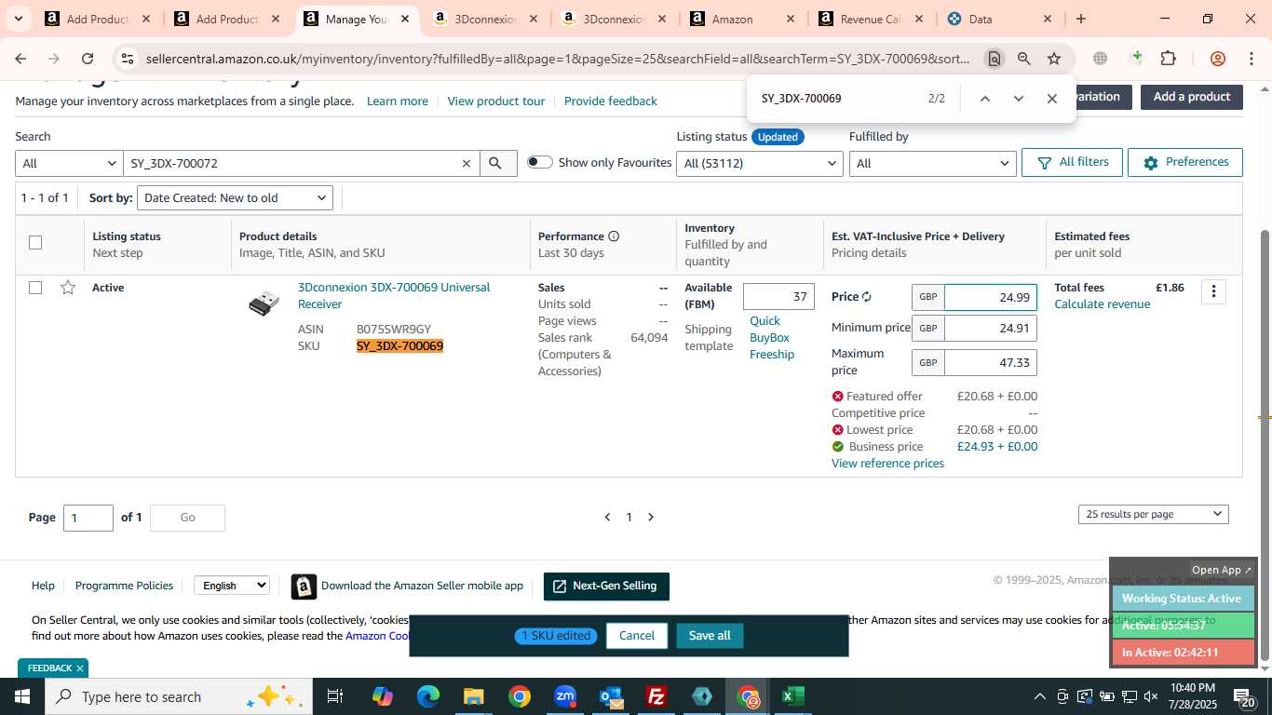Switch to the Revenue Calculator tab
1272x715 pixels.
(x=870, y=19)
